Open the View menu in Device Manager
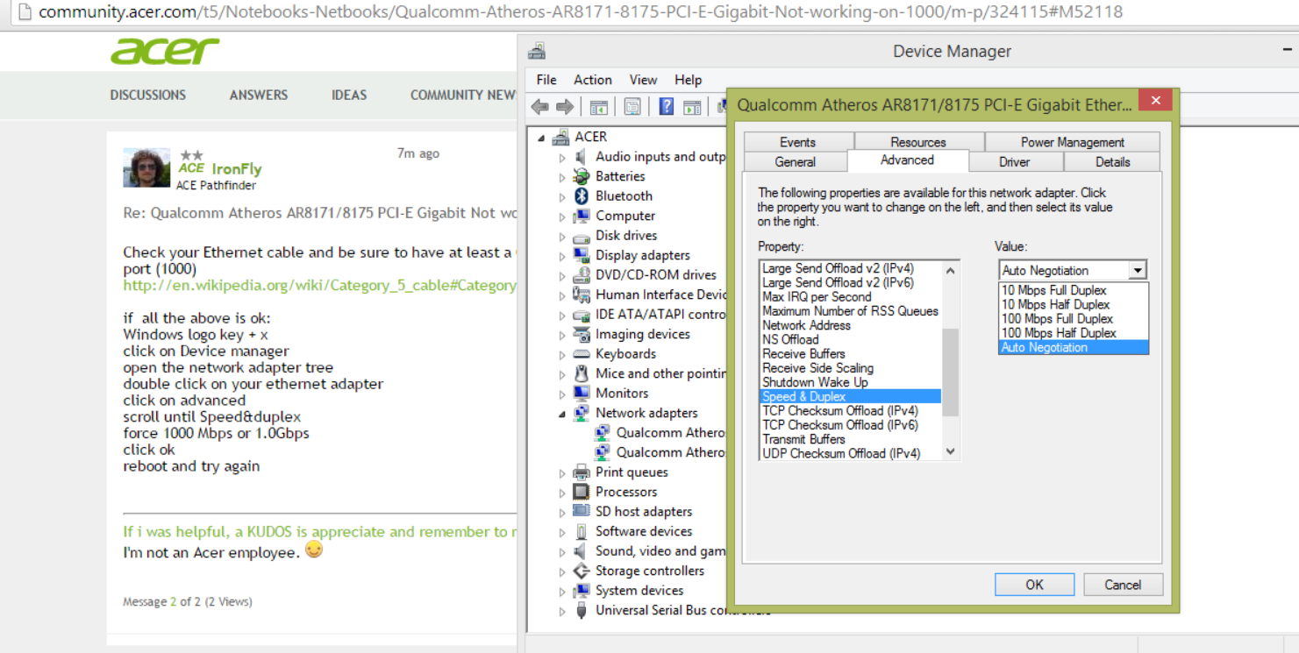Viewport: 1299px width, 653px height. [x=643, y=80]
